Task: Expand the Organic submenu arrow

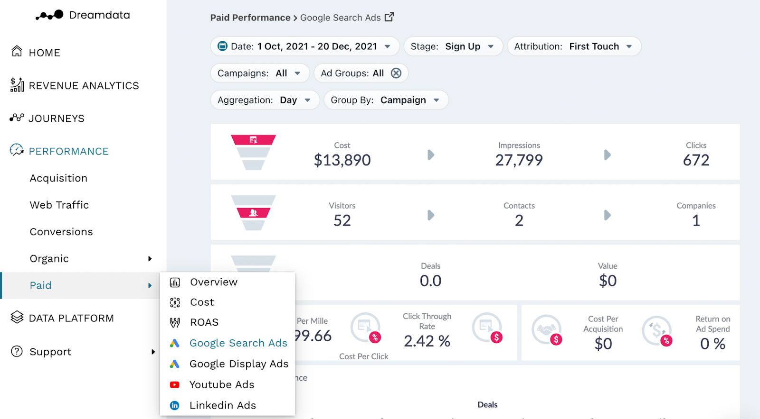Action: point(150,259)
